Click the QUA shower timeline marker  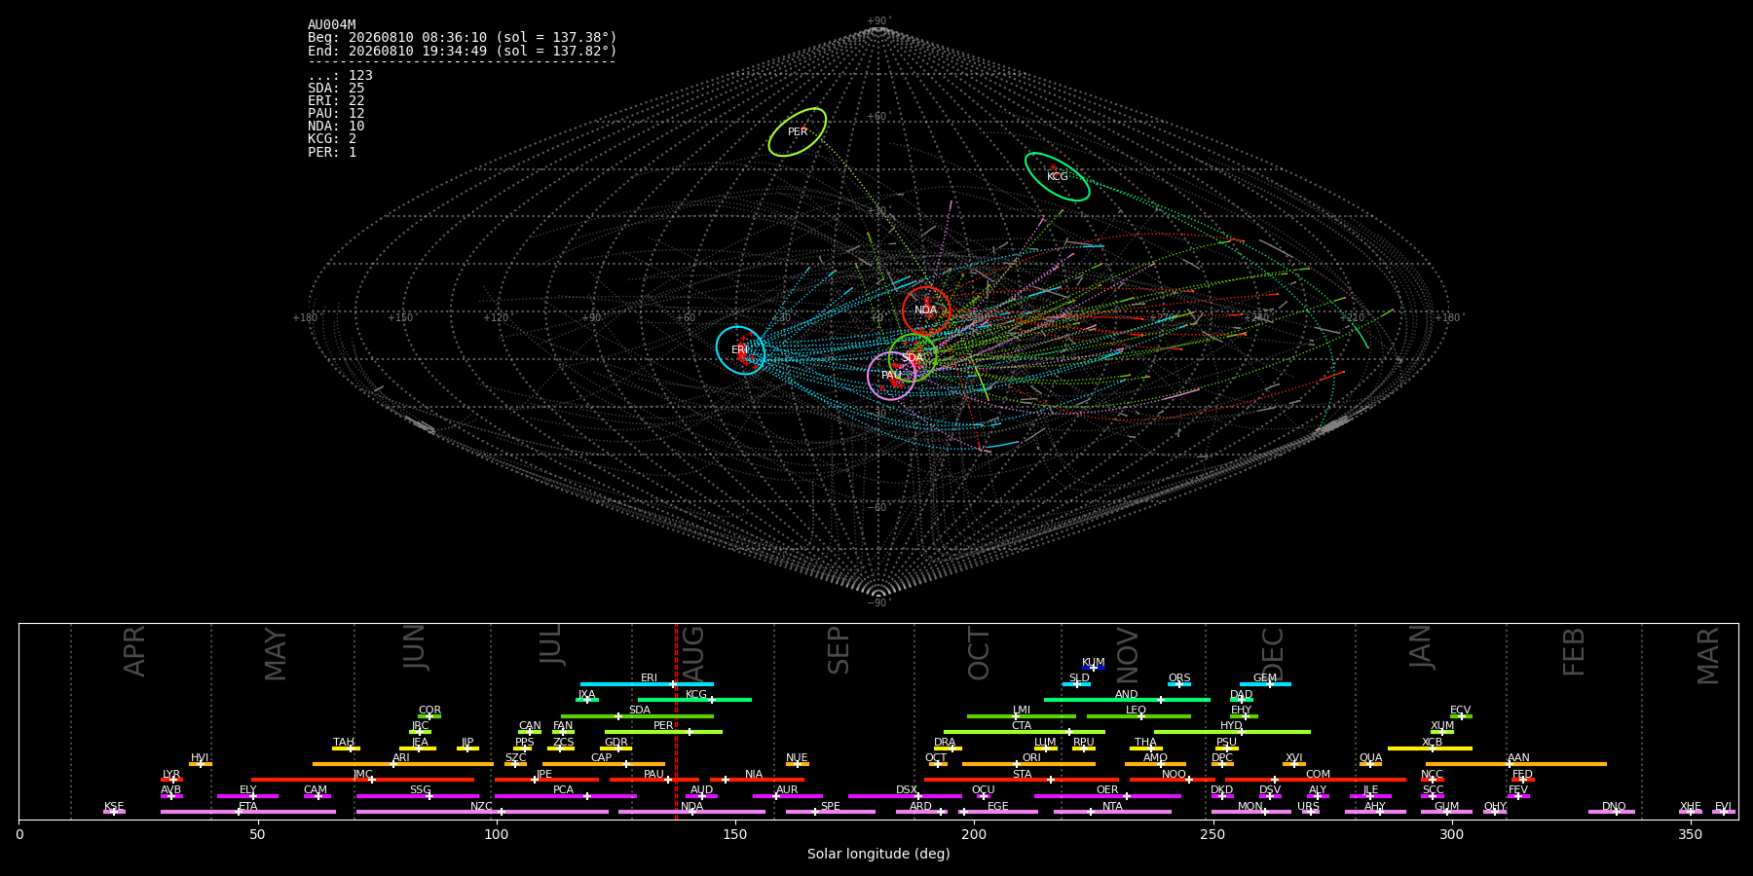click(x=1370, y=764)
